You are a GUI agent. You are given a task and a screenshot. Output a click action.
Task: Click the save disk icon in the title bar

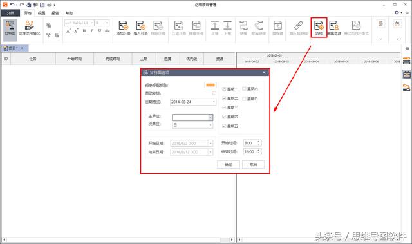[42, 5]
